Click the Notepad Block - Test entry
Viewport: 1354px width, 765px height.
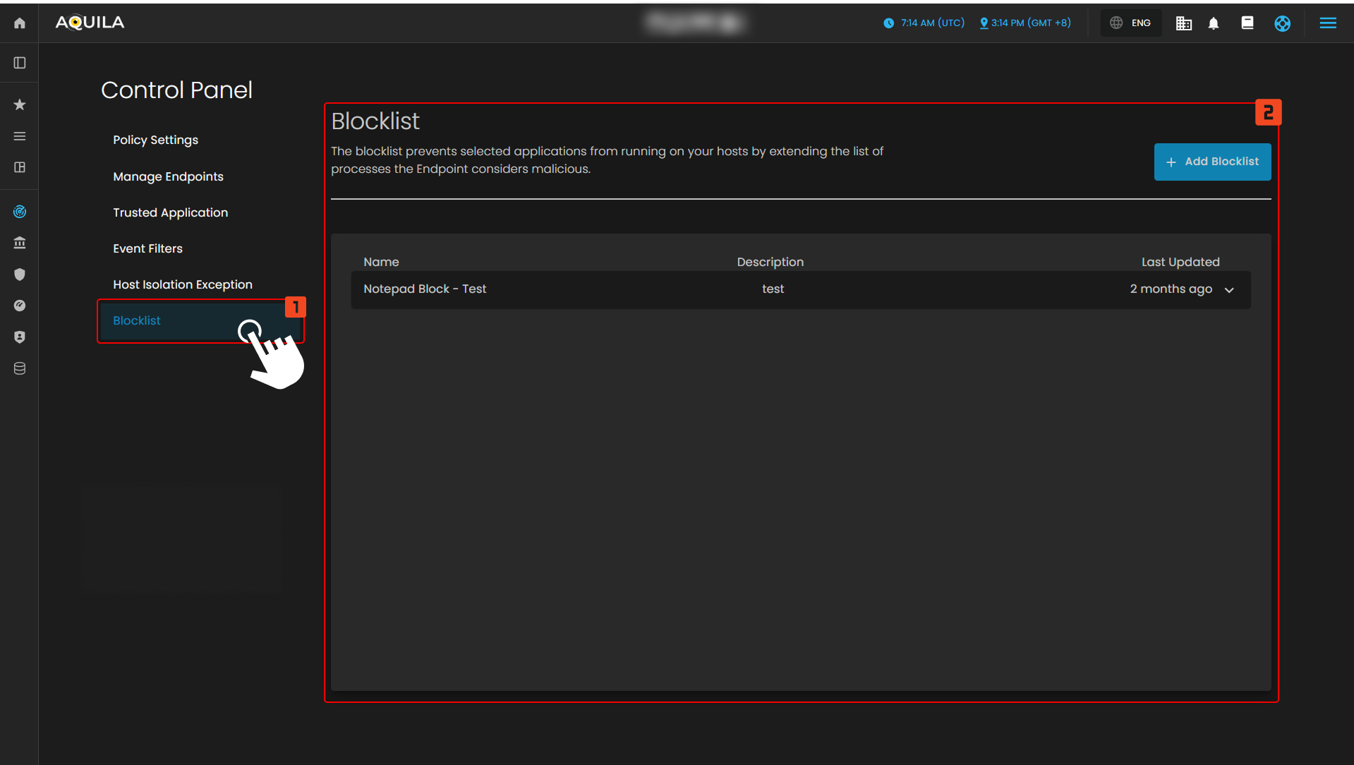[425, 289]
